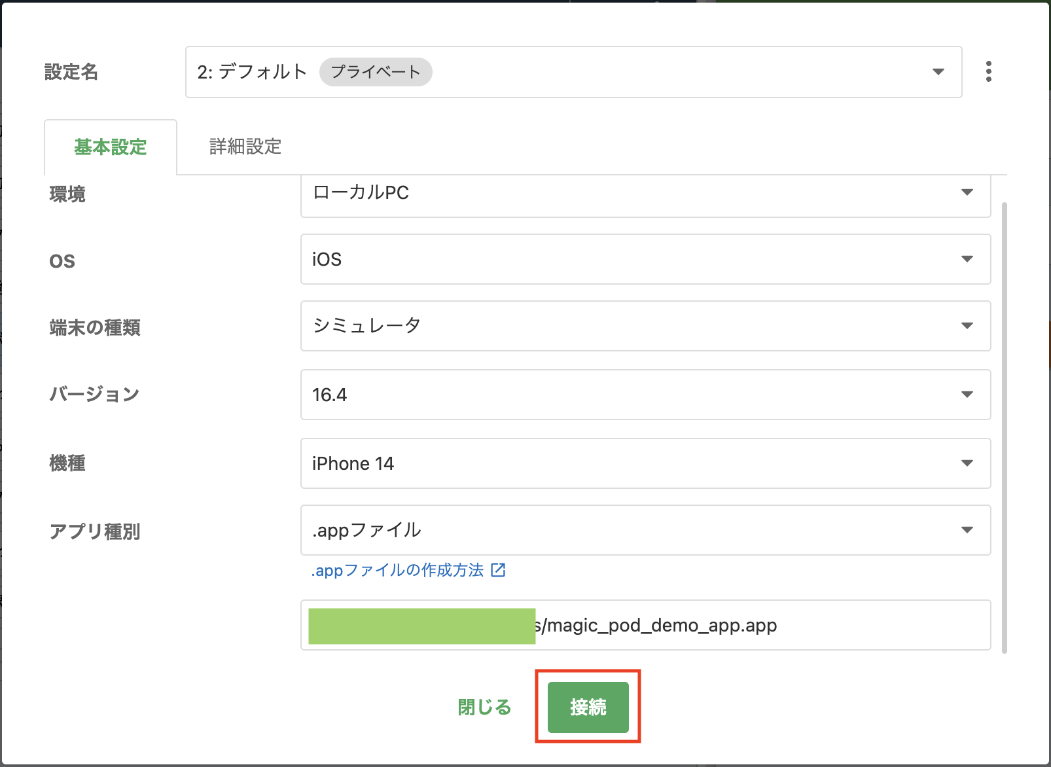Viewport: 1051px width, 767px height.
Task: Click the 閉じる button
Action: tap(484, 707)
